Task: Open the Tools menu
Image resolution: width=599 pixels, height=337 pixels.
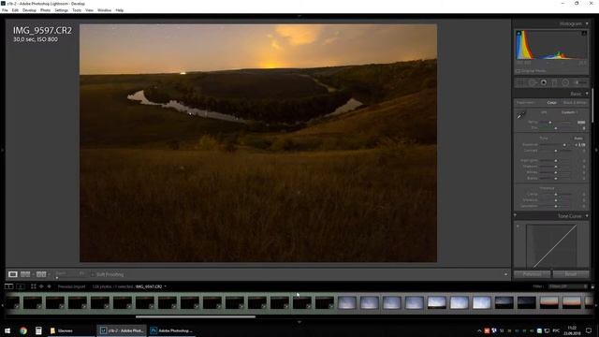Action: 77,10
